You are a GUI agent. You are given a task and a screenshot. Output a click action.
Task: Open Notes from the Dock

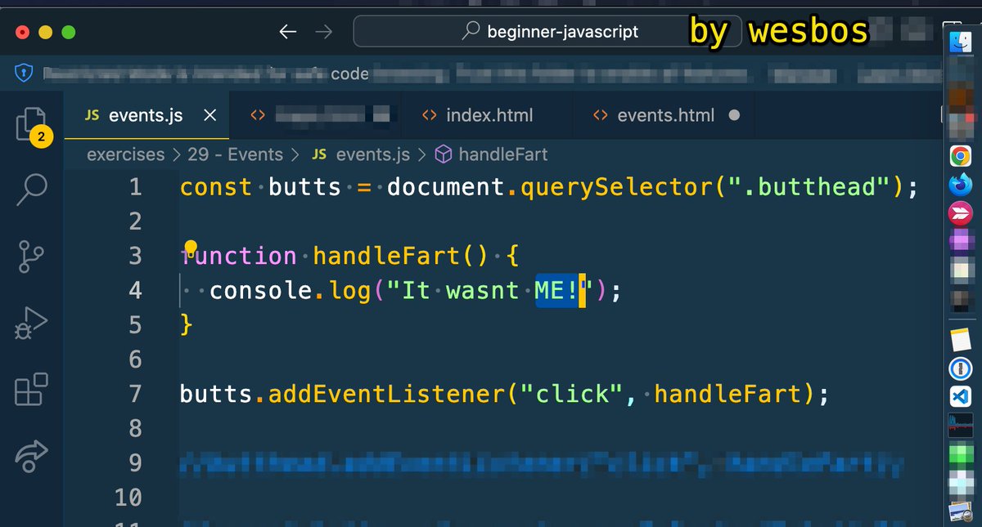tap(960, 339)
